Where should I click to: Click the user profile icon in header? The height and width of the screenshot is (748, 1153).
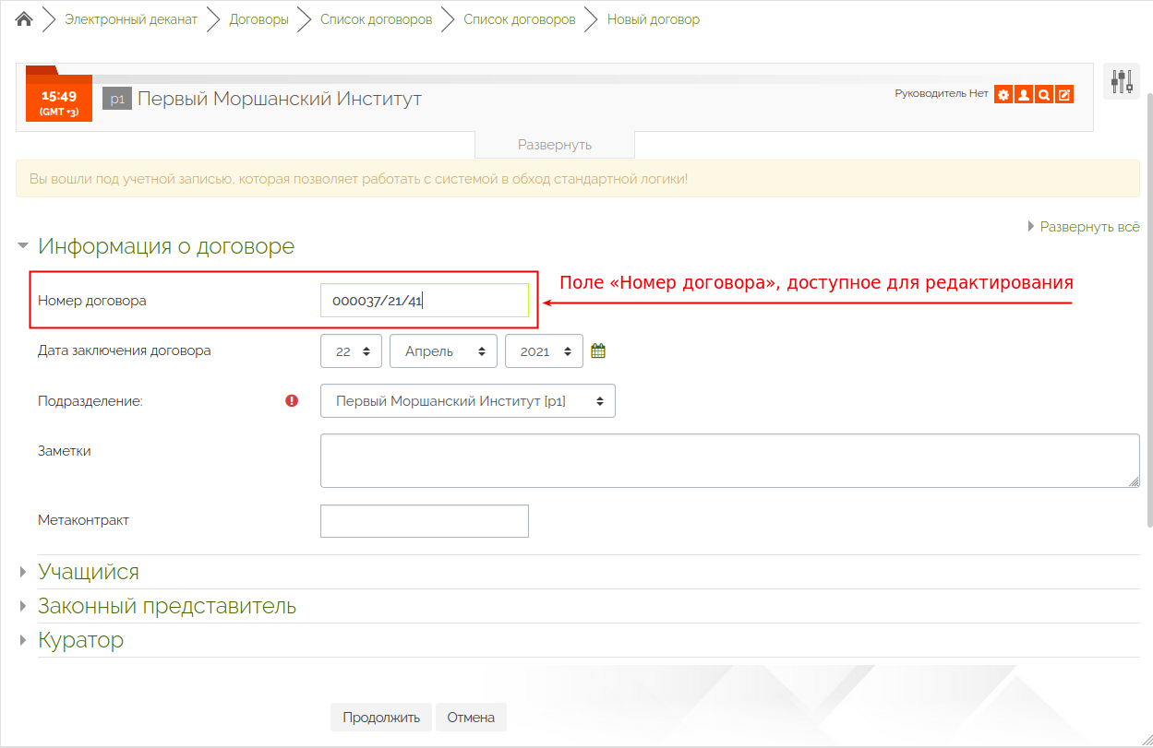point(1023,94)
